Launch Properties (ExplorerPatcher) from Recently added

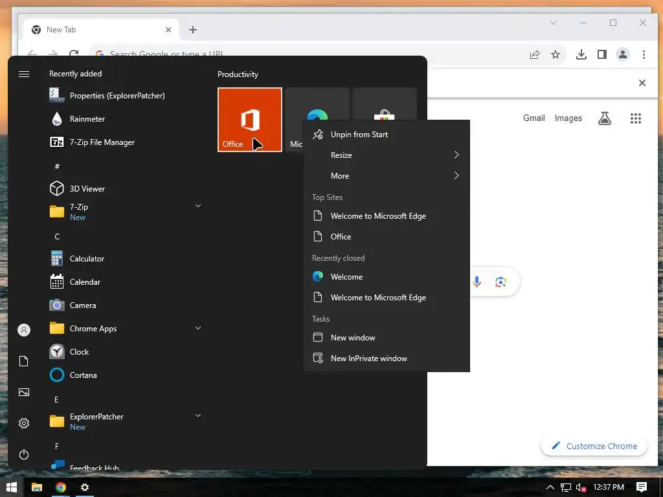pyautogui.click(x=107, y=96)
